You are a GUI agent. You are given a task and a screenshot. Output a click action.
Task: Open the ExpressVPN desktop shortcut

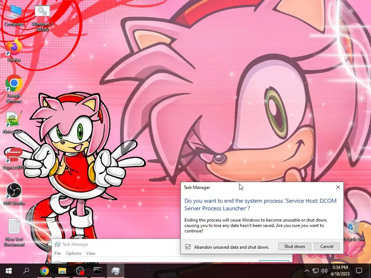pos(14,158)
